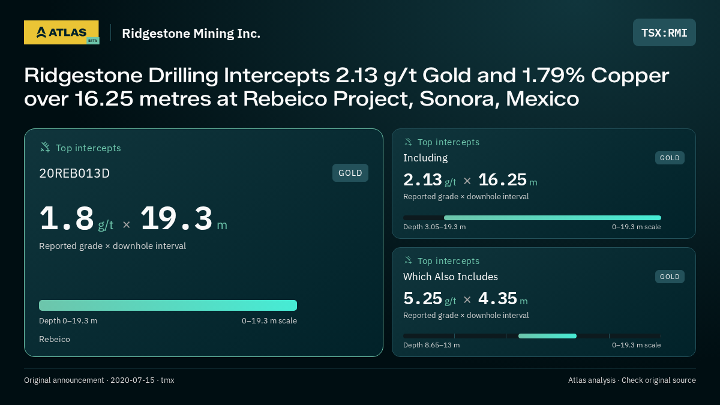This screenshot has width=720, height=405.
Task: Click 'Reported grade × downhole interval' under 1.8 g/t
Action: click(x=112, y=246)
